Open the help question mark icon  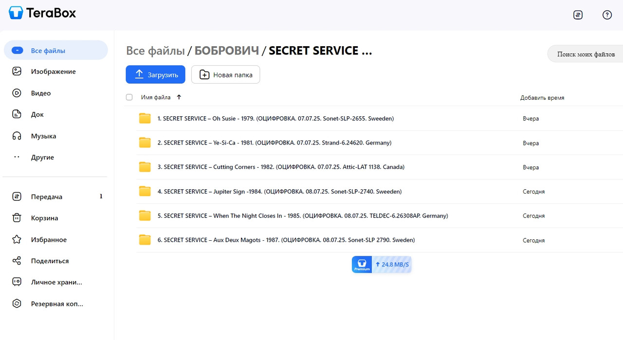point(607,15)
